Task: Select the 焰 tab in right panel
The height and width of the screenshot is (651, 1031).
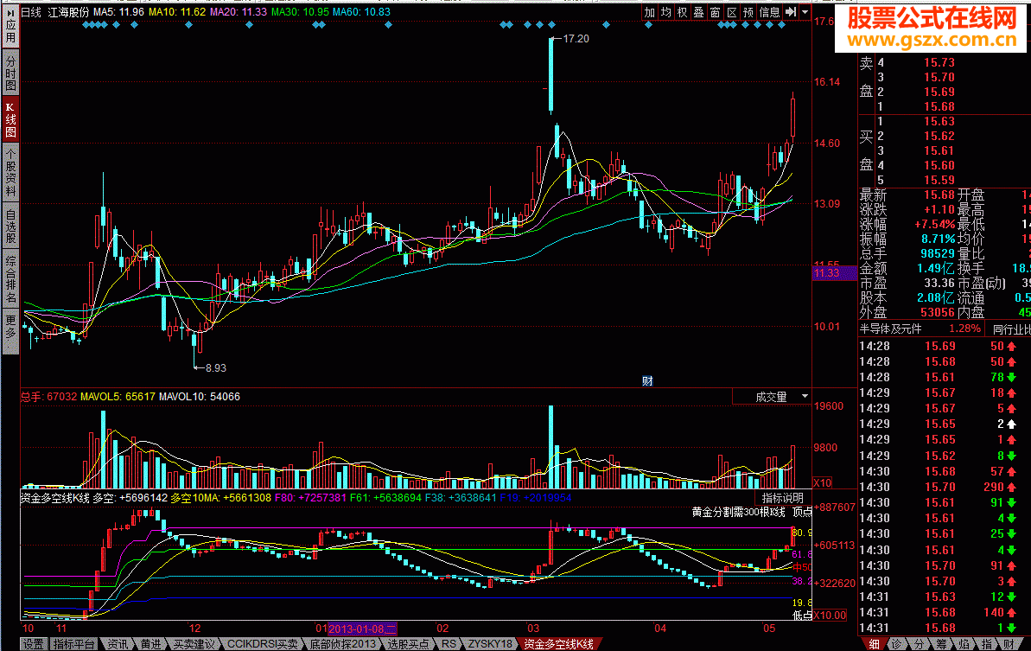Action: coord(964,644)
